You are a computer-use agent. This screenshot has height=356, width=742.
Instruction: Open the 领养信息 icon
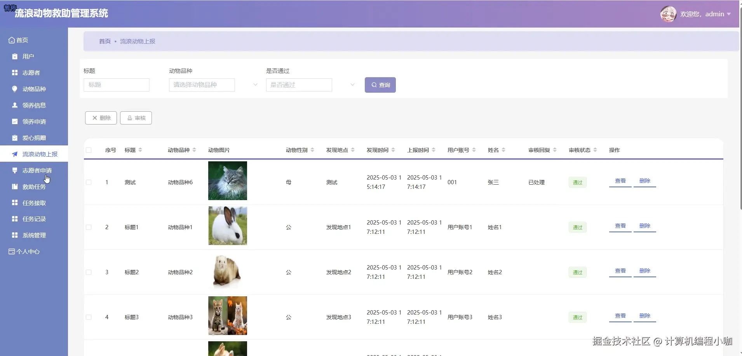14,105
